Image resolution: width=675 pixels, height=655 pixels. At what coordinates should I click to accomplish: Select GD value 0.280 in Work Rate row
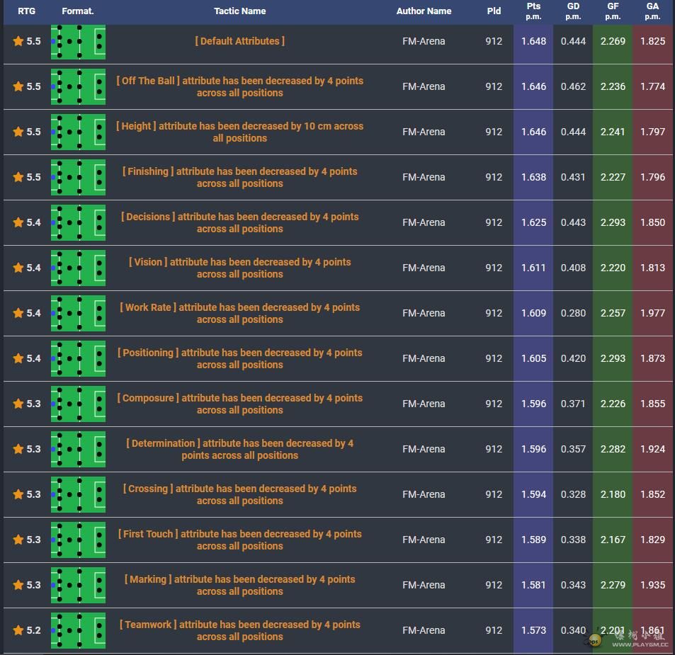pyautogui.click(x=573, y=313)
